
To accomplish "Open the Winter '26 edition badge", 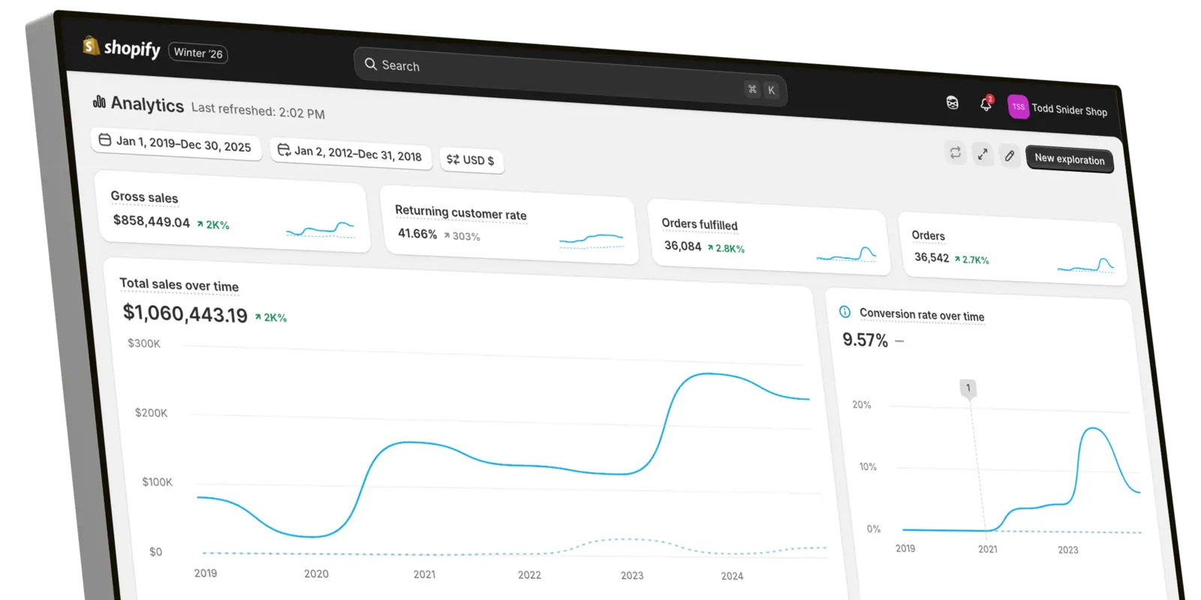I will (198, 53).
